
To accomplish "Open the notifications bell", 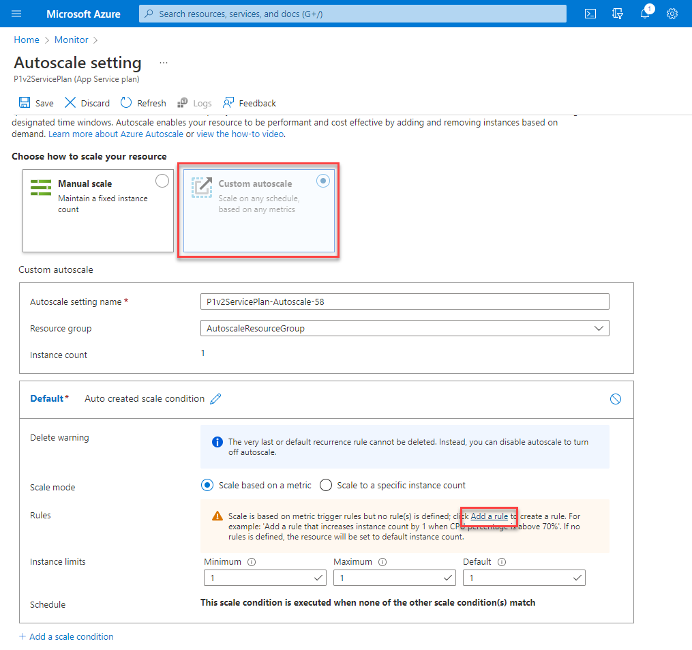I will pos(645,14).
